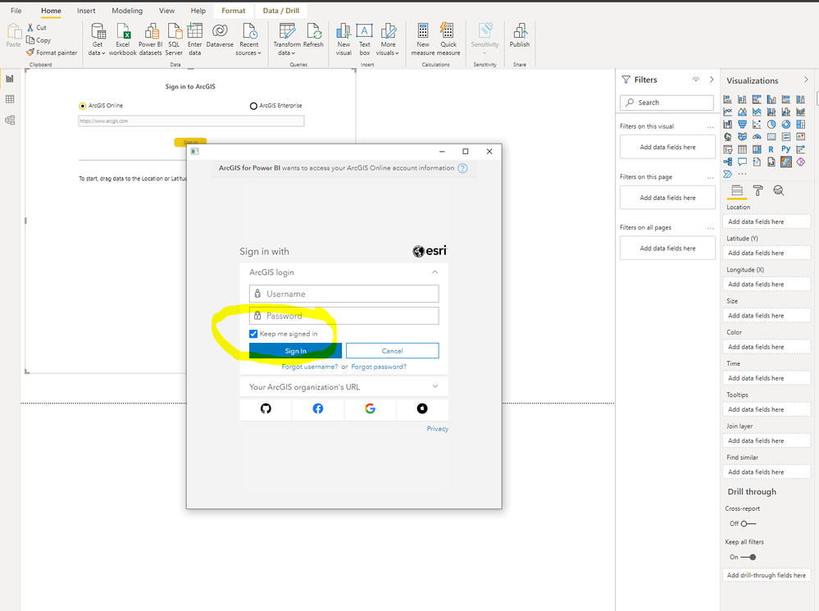Open the Dataverse connector
The width and height of the screenshot is (819, 611).
coord(219,38)
